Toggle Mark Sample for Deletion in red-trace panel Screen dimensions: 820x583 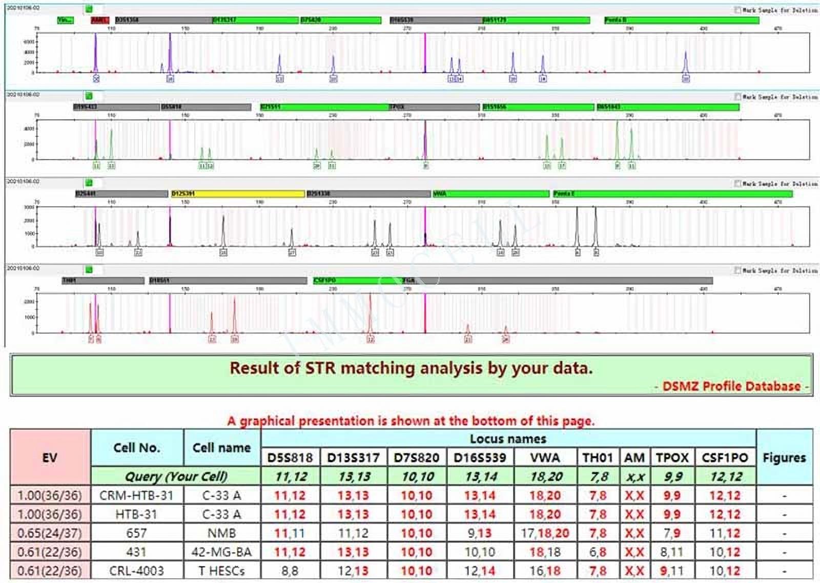[x=737, y=270]
